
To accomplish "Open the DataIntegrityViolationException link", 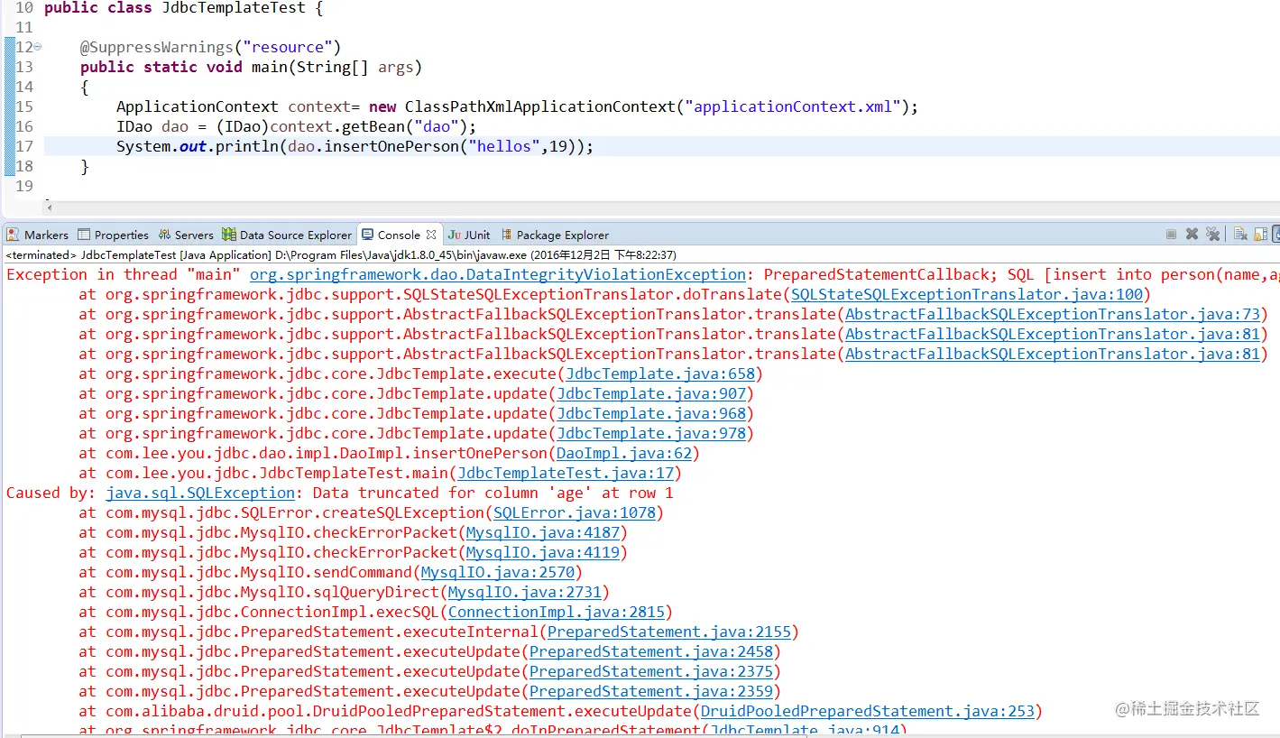I will [498, 274].
